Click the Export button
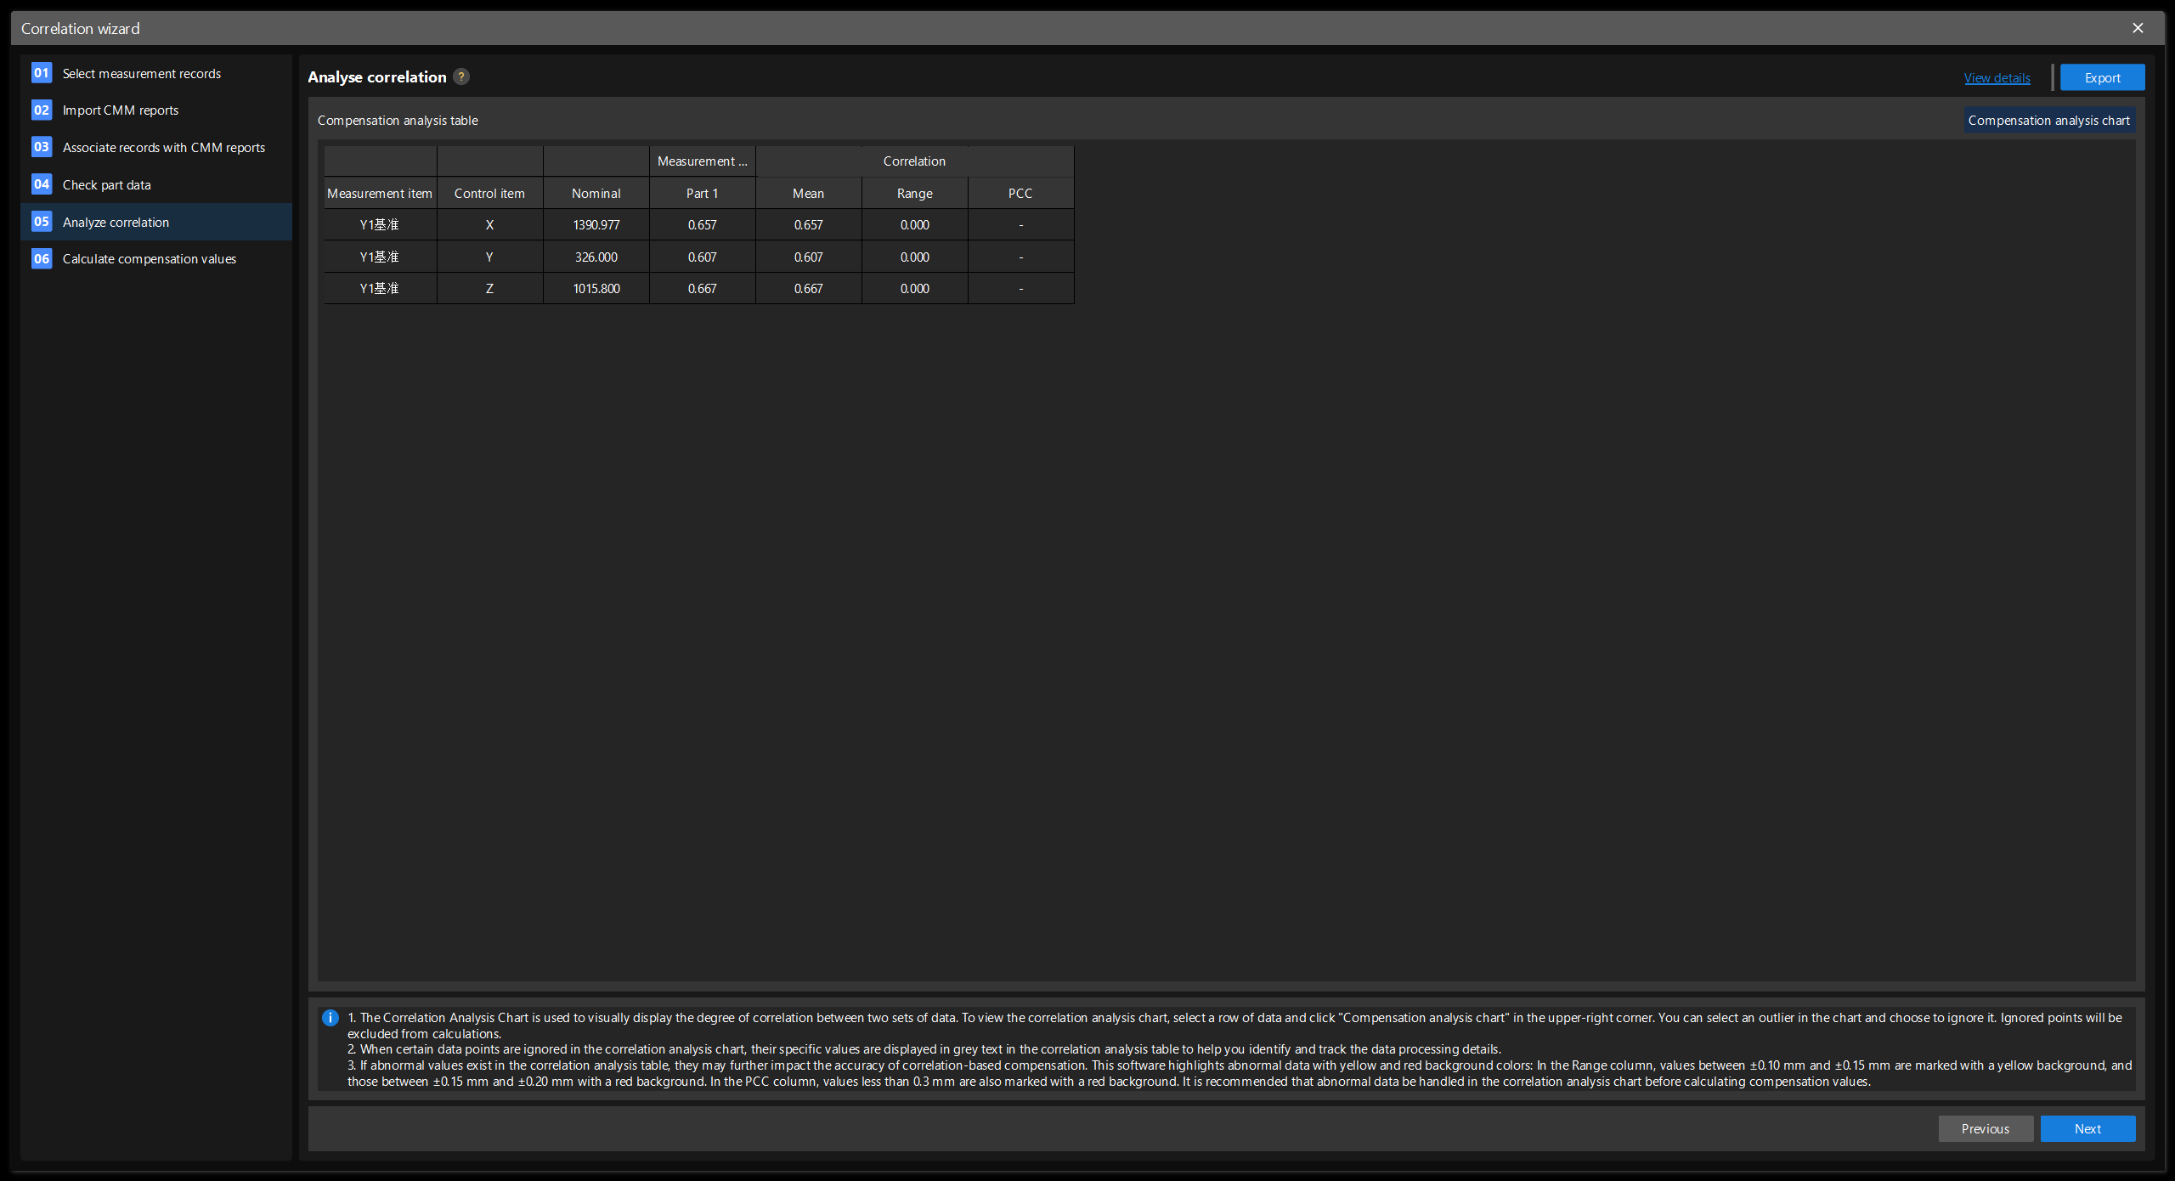This screenshot has width=2175, height=1181. [2102, 76]
